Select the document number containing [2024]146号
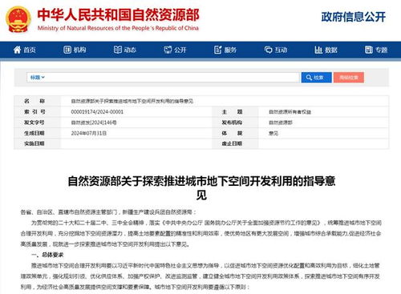401x294 pixels. (94, 123)
